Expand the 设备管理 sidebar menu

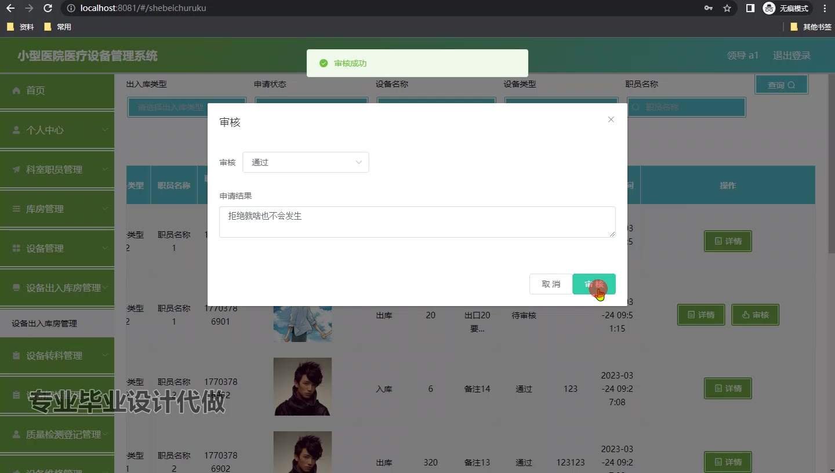tap(57, 248)
